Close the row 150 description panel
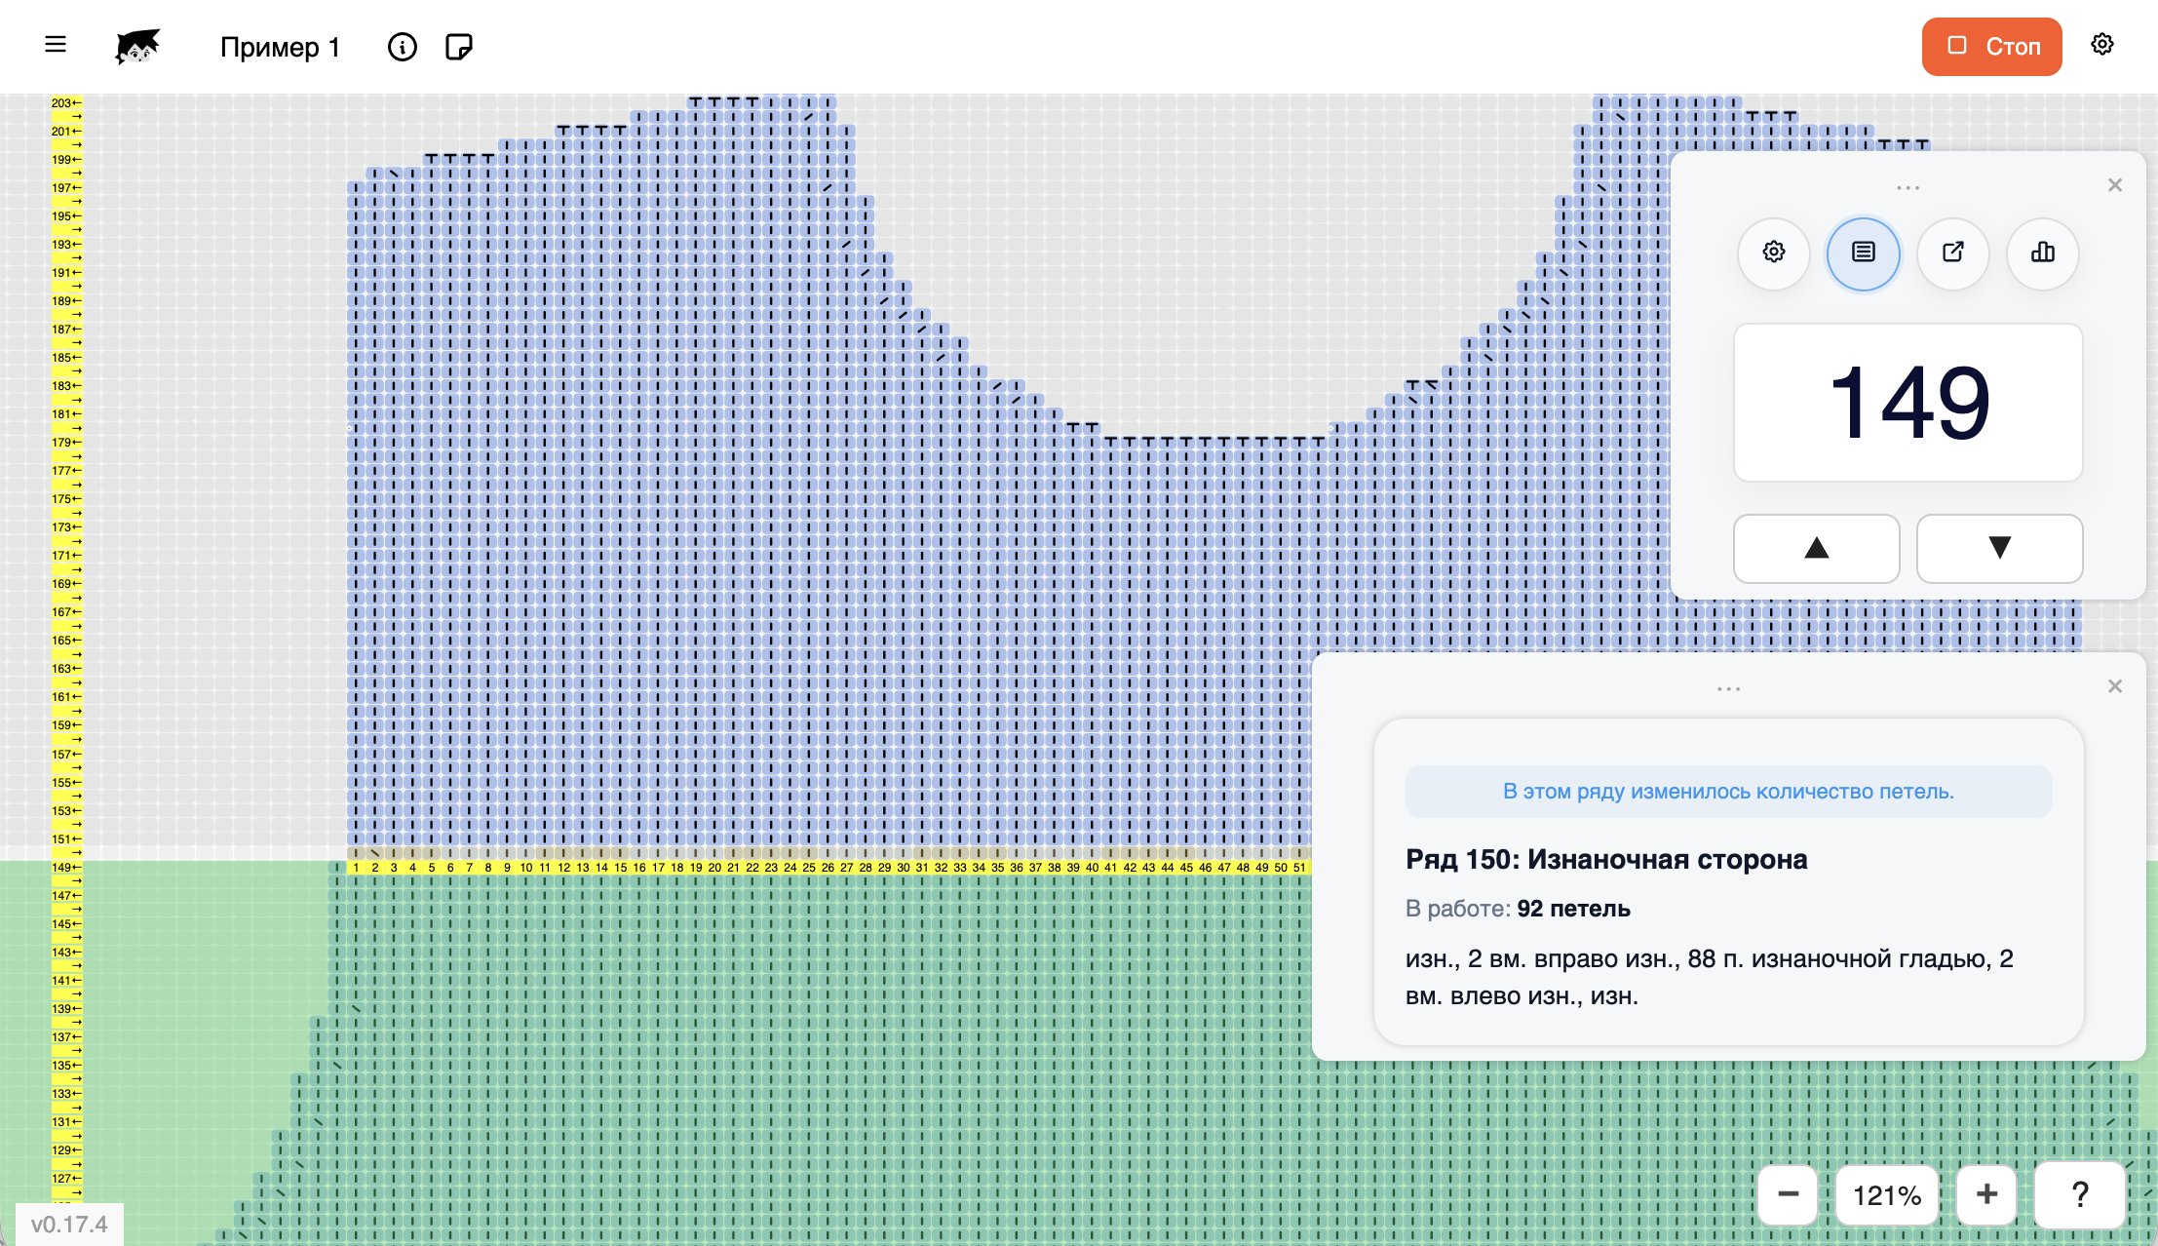The height and width of the screenshot is (1246, 2158). (x=2115, y=686)
